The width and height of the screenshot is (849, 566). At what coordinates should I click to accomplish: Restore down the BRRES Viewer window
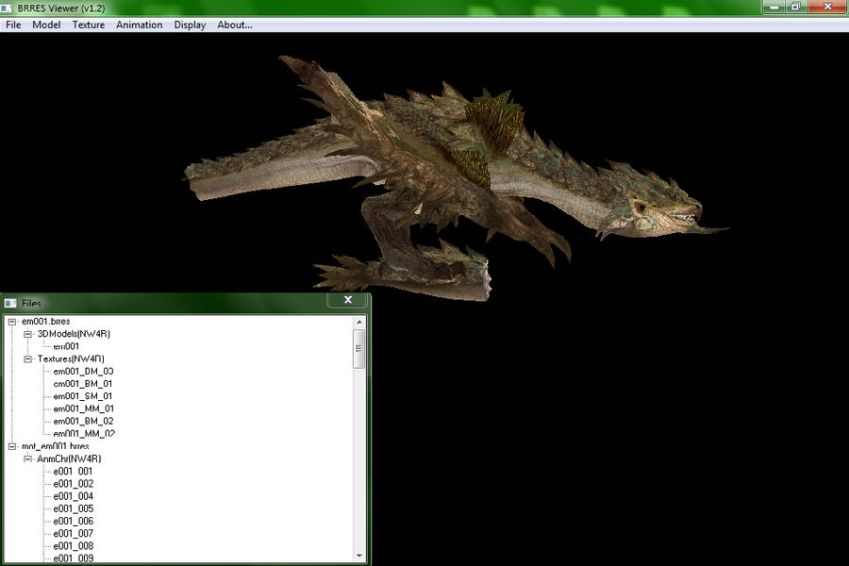[796, 7]
